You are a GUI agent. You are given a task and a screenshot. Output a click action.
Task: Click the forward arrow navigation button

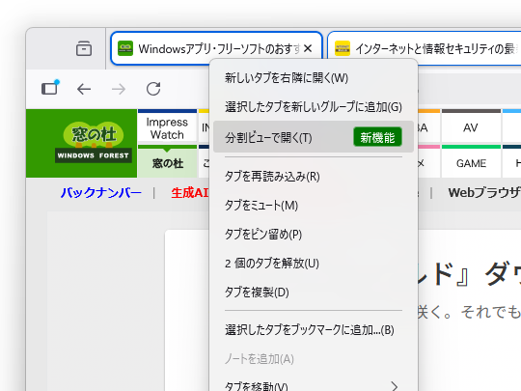coord(119,89)
